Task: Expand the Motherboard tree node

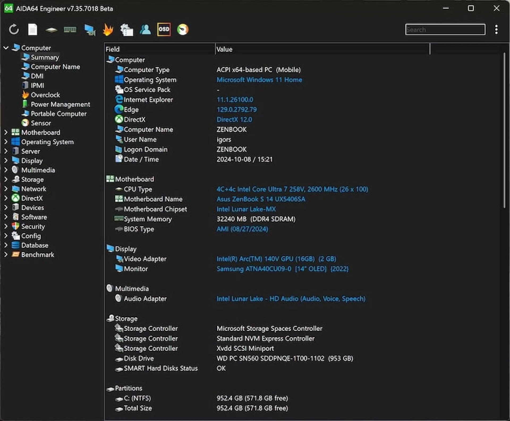Action: (6, 132)
